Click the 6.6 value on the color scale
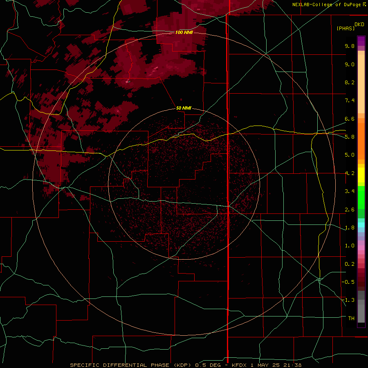The image size is (368, 368). click(x=350, y=119)
